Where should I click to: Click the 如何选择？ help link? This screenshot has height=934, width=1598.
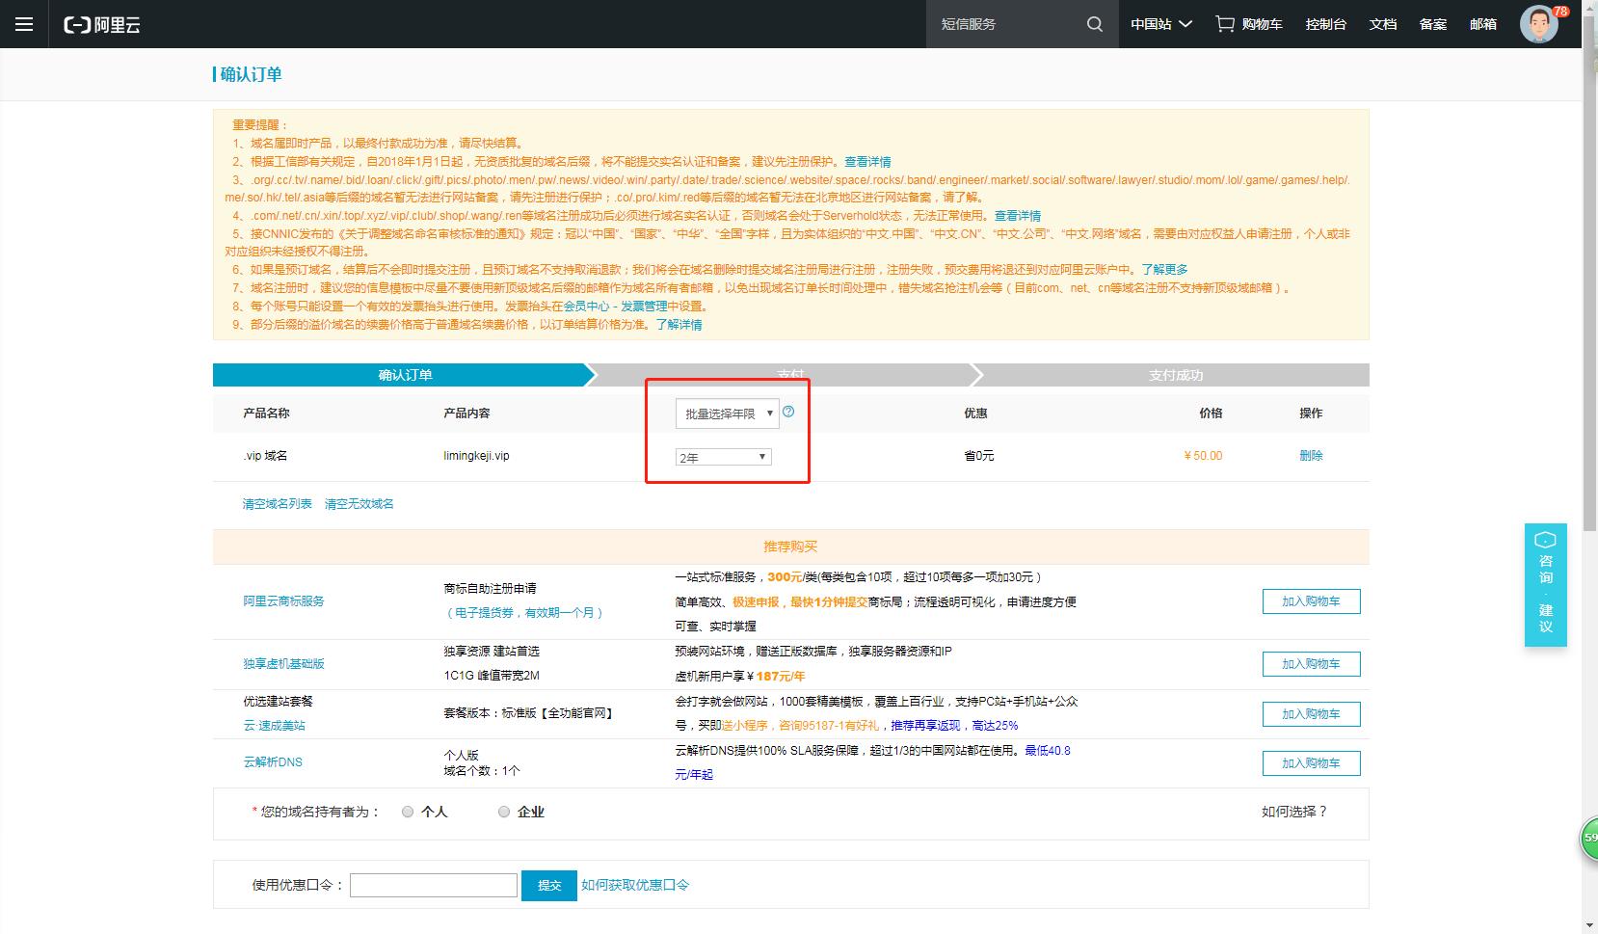pyautogui.click(x=1295, y=812)
